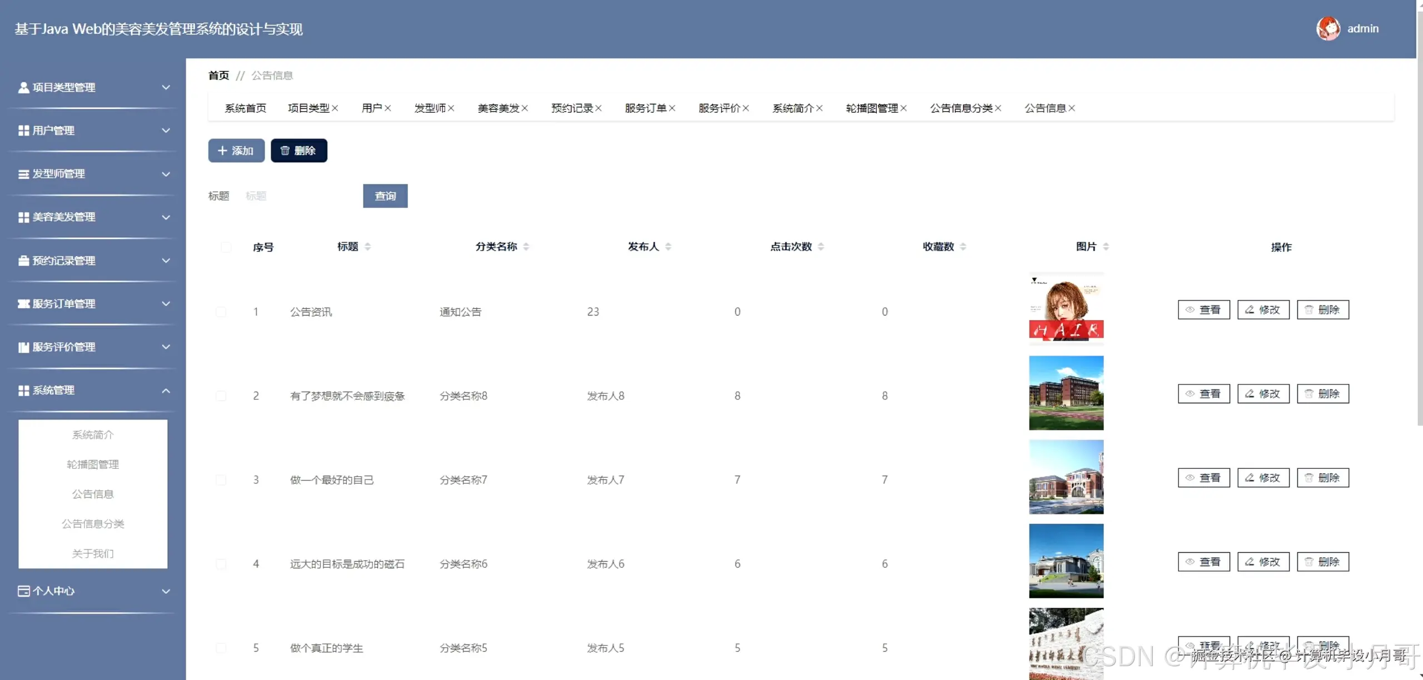Click 修改 on the 公告资讯 row
Screen dimensions: 1423x680
[x=1263, y=309]
